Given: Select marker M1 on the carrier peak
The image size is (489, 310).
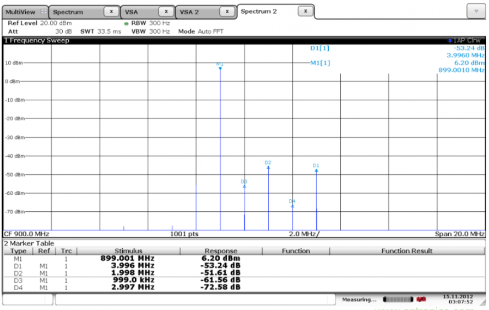Looking at the screenshot, I should [x=220, y=66].
